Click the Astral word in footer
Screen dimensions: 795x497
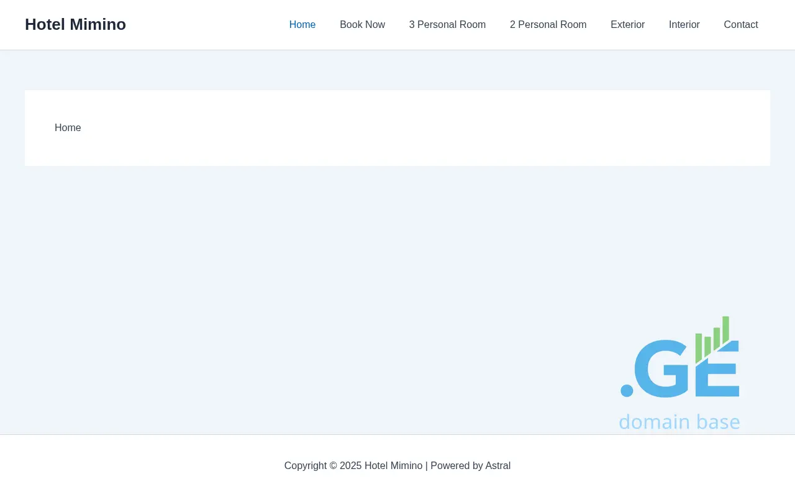tap(497, 466)
